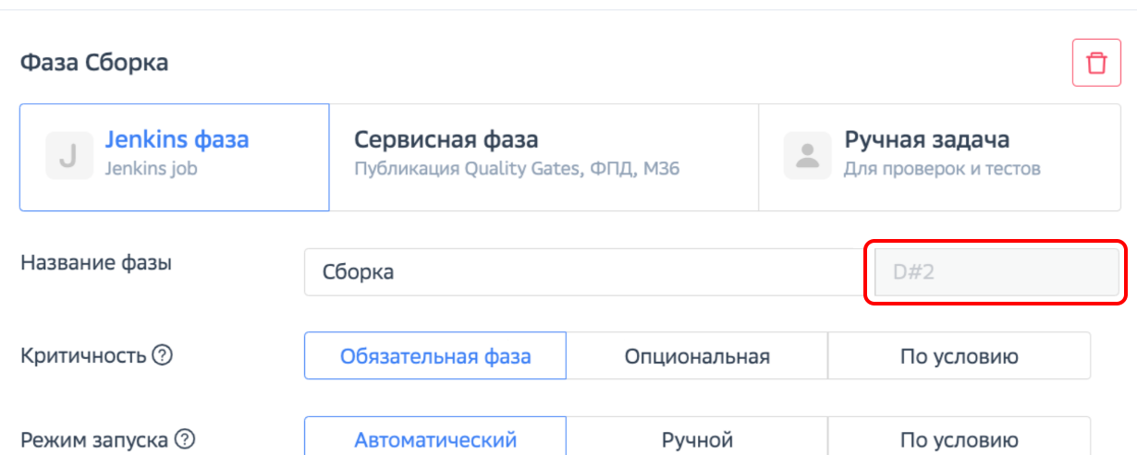Click help icon next to Режим запуска
This screenshot has height=455, width=1137.
[x=186, y=439]
